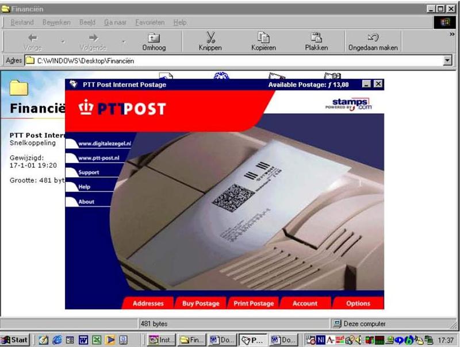Minimize the PTT Post Internet Postage window
The height and width of the screenshot is (347, 460).
pos(366,84)
